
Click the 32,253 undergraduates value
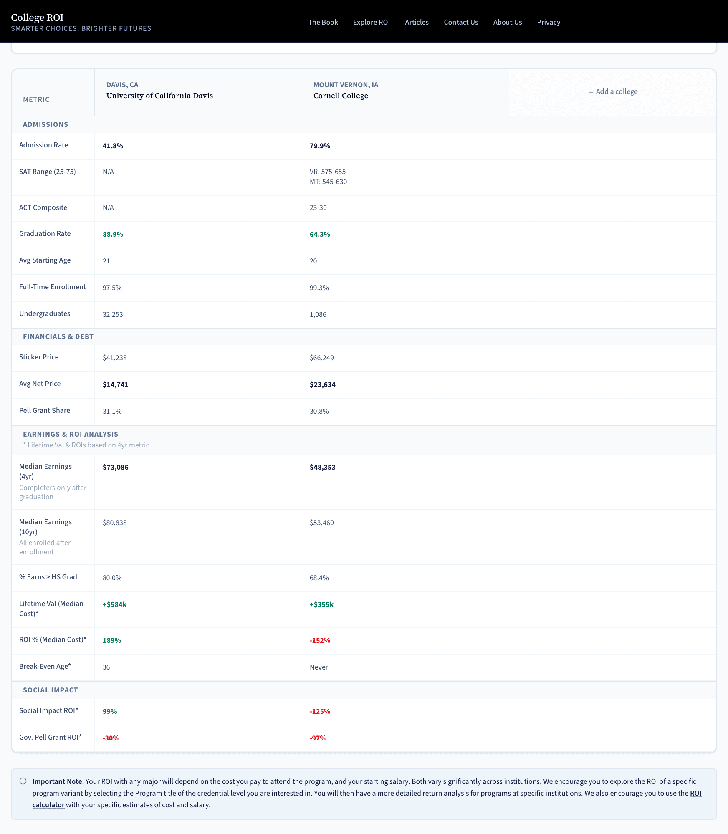[113, 314]
